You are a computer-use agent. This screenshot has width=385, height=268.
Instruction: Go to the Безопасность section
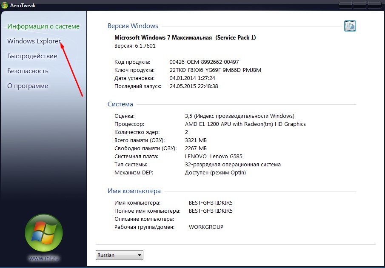(28, 71)
